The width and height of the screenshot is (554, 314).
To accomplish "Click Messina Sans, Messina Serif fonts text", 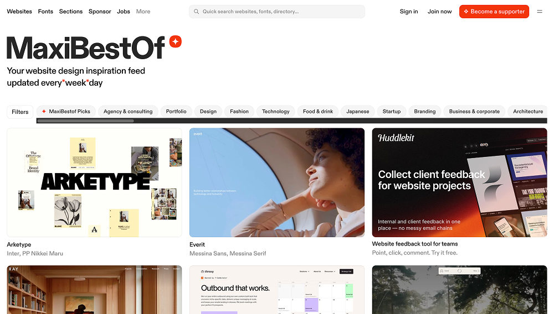I will (x=228, y=253).
